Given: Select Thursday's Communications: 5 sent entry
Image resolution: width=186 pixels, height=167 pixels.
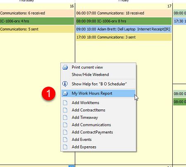Looking at the screenshot, I should tap(37, 29).
